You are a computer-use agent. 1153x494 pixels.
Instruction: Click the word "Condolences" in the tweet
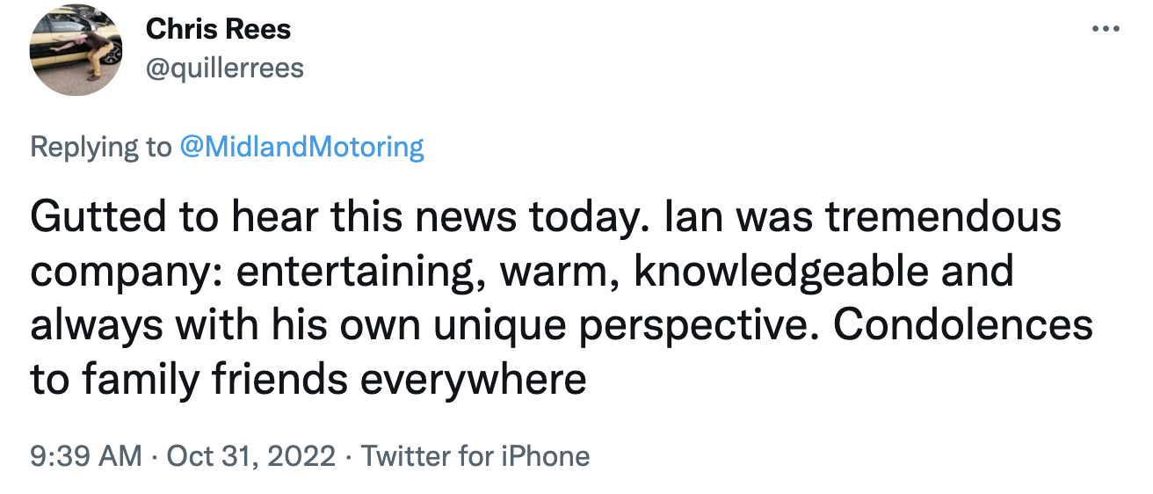[963, 326]
